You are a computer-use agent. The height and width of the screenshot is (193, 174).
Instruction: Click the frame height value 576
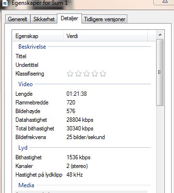[71, 111]
